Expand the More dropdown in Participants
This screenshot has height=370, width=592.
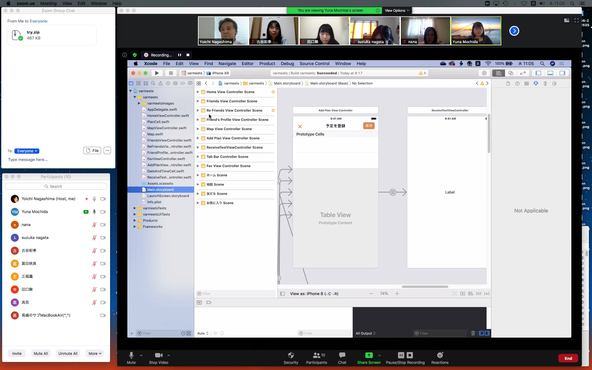coord(95,354)
